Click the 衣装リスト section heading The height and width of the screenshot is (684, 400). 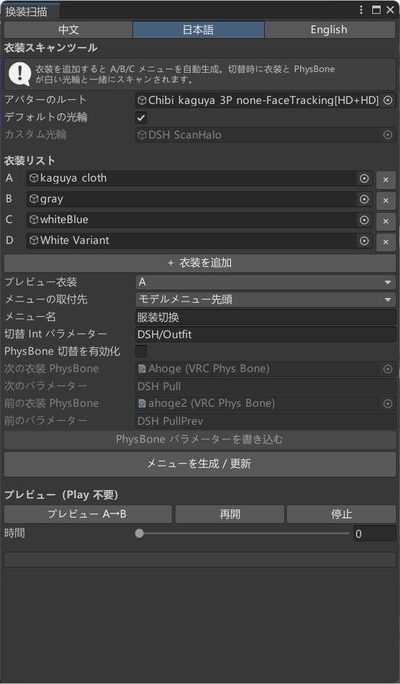click(30, 161)
